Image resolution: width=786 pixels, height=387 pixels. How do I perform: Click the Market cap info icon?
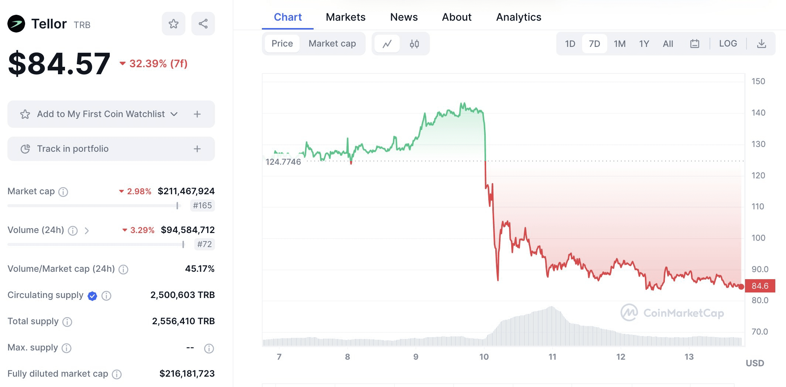point(64,192)
